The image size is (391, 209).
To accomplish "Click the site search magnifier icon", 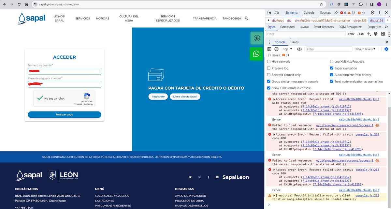I will (247, 18).
